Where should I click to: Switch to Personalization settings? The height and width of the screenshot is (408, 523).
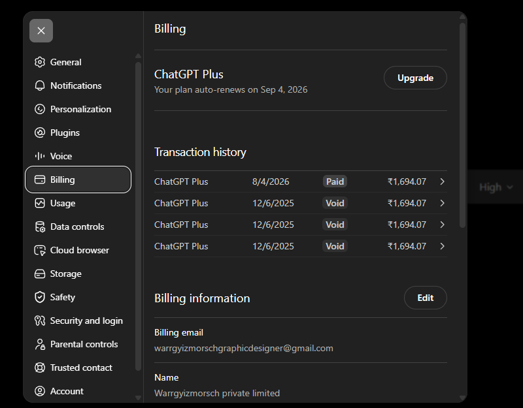tap(78, 109)
